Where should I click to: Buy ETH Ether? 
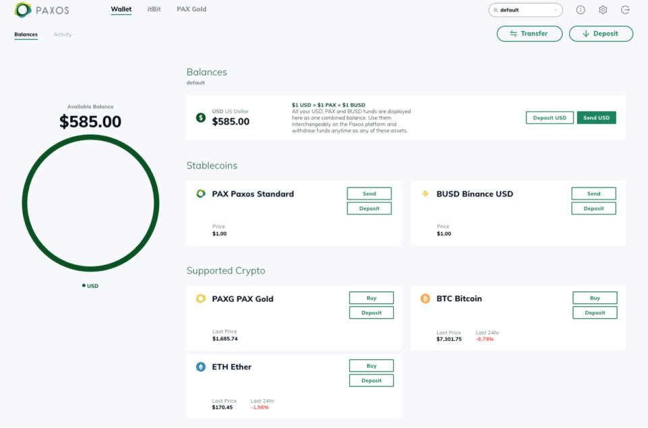coord(371,365)
